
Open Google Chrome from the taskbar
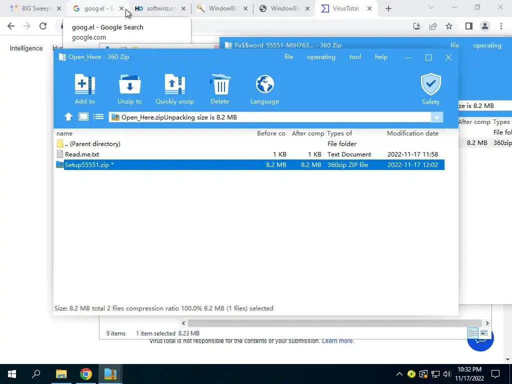[86, 374]
